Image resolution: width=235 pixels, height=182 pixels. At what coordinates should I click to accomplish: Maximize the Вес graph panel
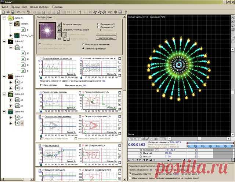(120, 145)
